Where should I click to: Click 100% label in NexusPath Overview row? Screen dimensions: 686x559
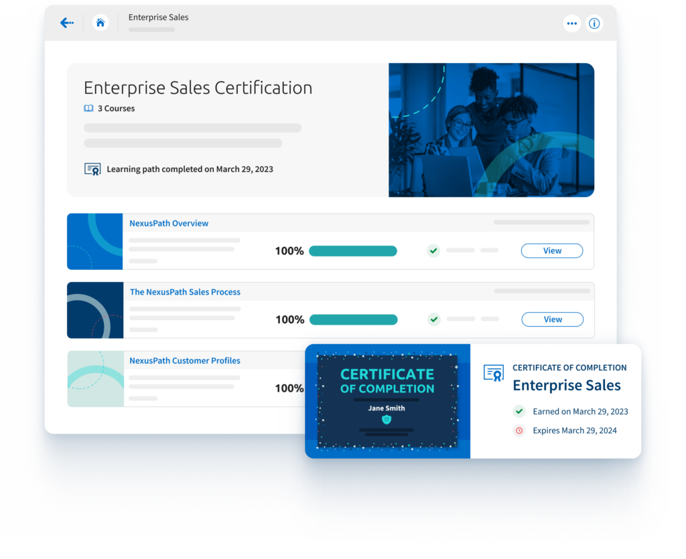(289, 251)
